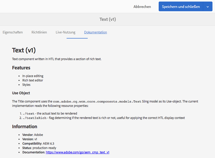Open the Dokumentation tab

(95, 32)
